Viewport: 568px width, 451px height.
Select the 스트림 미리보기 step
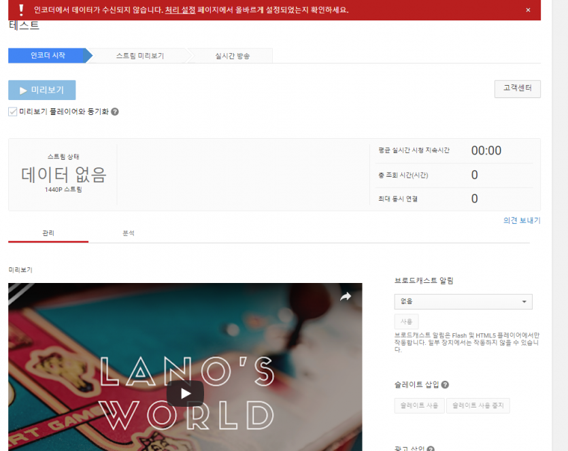(x=140, y=56)
